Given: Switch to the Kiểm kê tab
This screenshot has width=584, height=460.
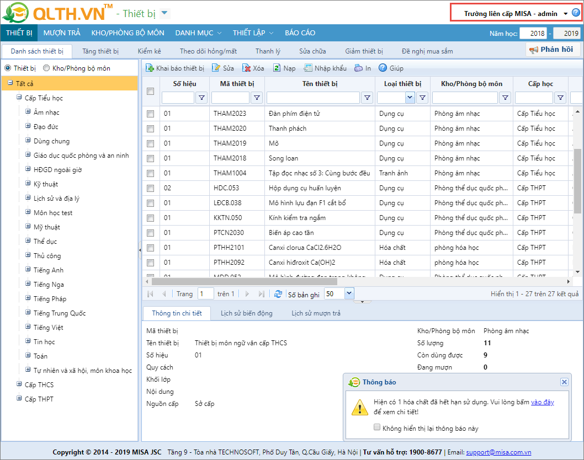Looking at the screenshot, I should [150, 51].
